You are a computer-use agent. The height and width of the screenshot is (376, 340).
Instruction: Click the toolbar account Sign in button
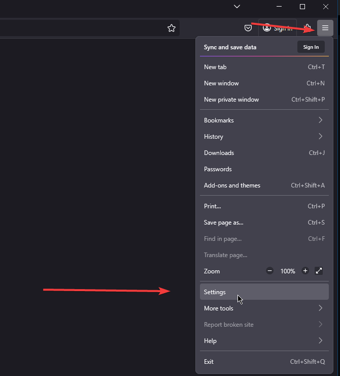tap(278, 28)
